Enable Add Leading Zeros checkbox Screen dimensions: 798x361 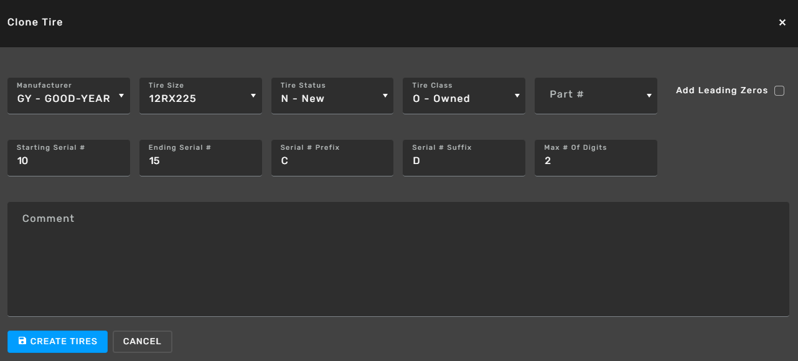pyautogui.click(x=779, y=91)
